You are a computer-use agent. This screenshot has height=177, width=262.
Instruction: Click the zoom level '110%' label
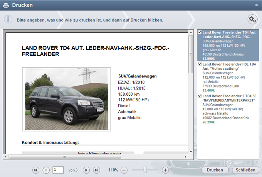click(x=113, y=170)
